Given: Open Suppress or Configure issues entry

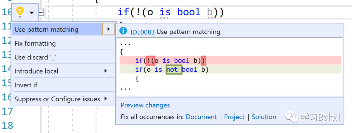Looking at the screenshot, I should coord(64,99).
